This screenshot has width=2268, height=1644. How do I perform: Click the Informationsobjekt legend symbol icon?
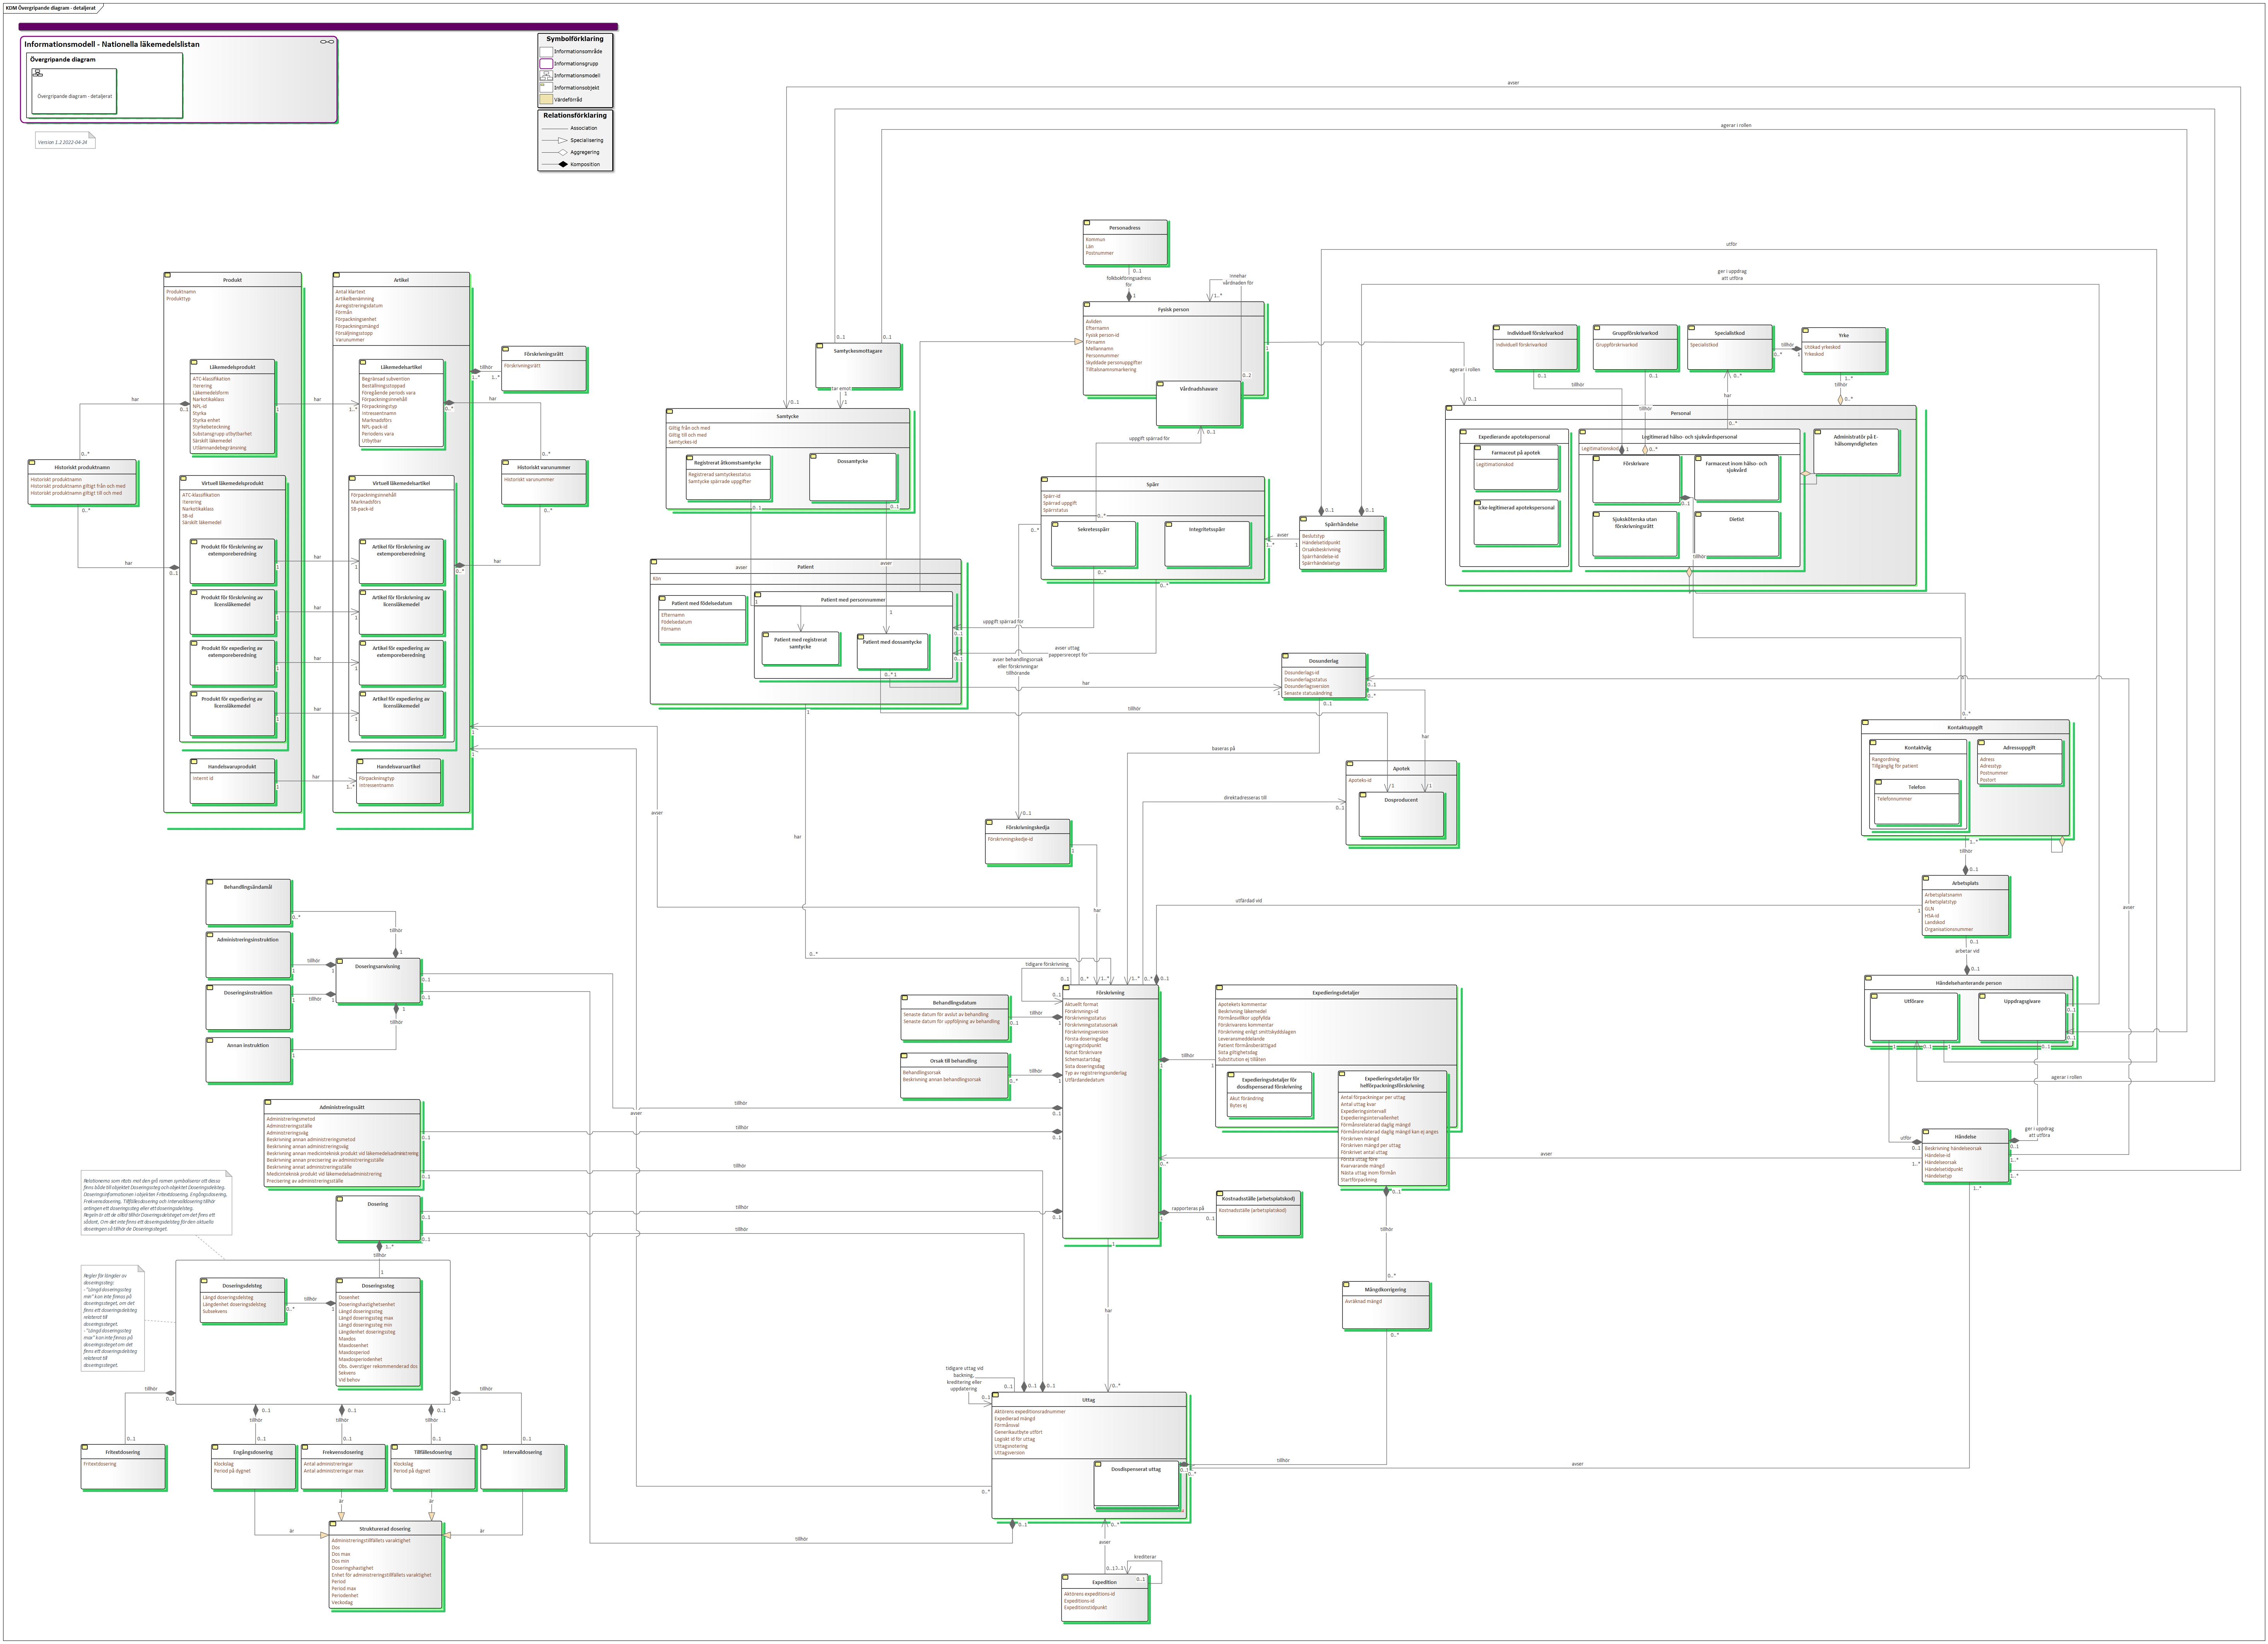(x=546, y=87)
